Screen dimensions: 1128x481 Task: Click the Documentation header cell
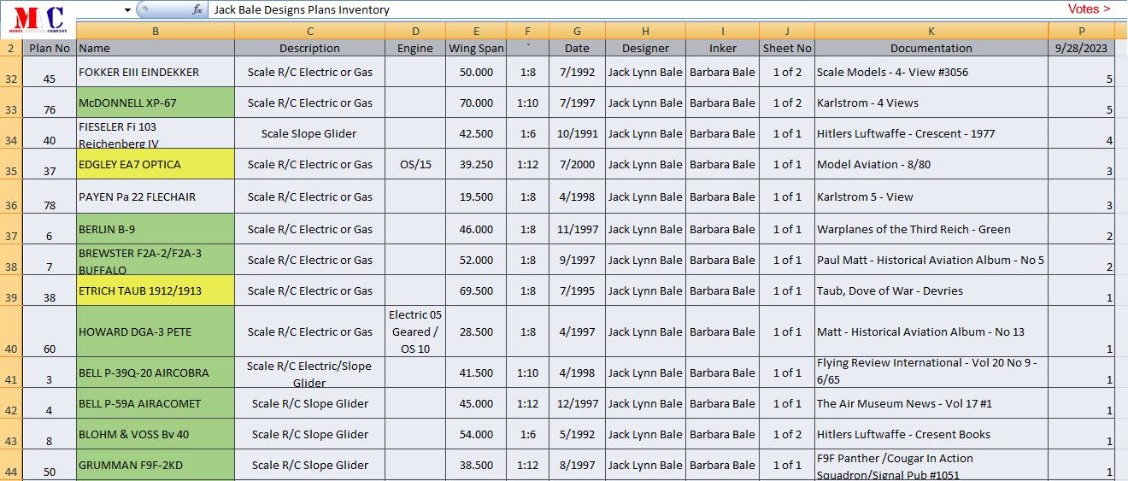click(931, 48)
